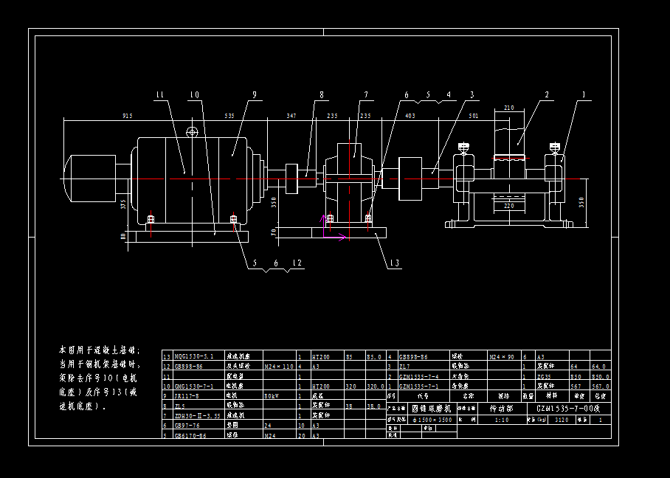Click the 915 dimension value
Viewport: 670px width, 478px height.
(x=128, y=117)
